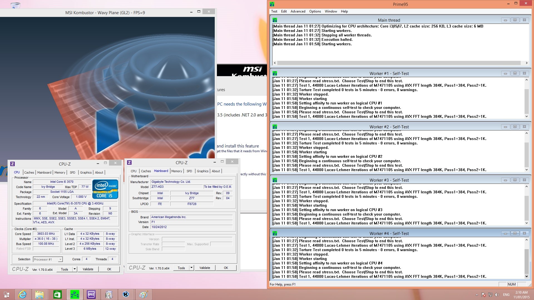Click the Worker #3 window icon
Screen dimensions: 534x300
(x=275, y=180)
